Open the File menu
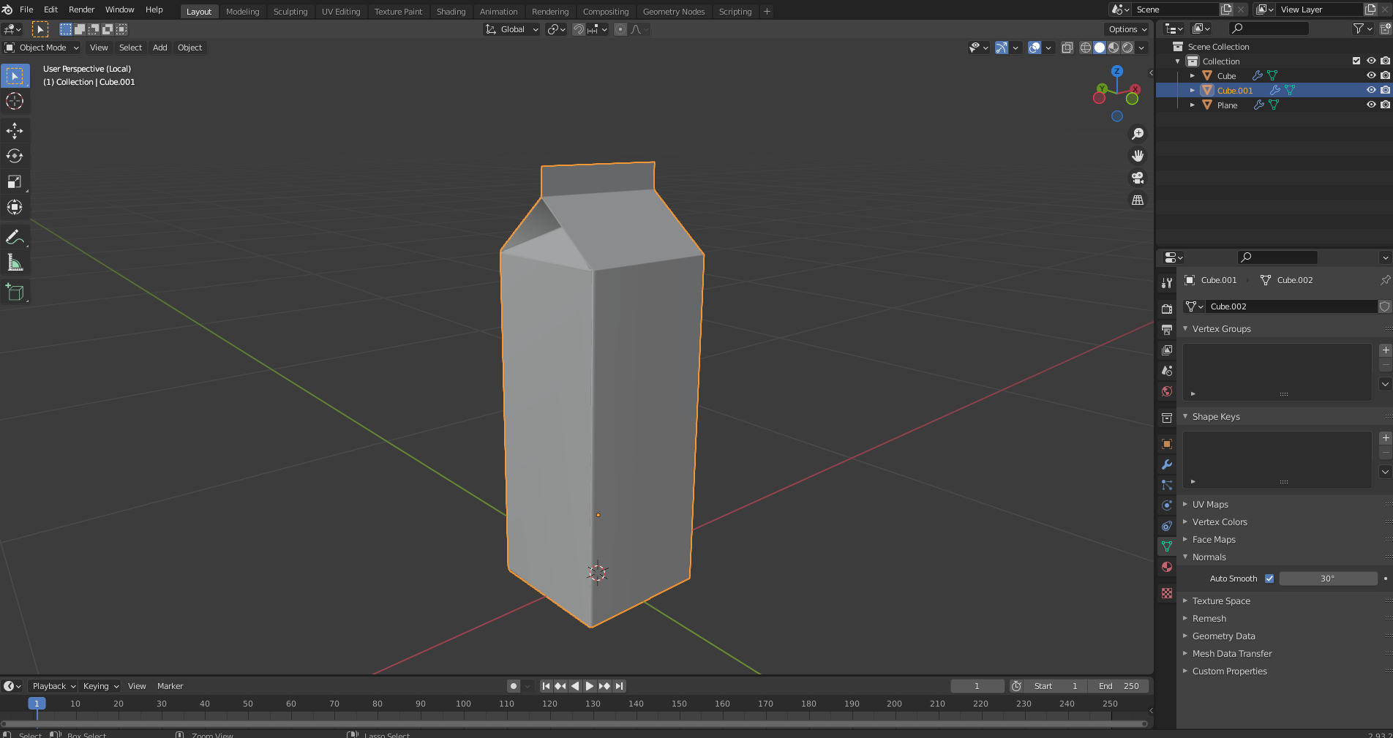Screen dimensions: 1393x738 pos(26,10)
